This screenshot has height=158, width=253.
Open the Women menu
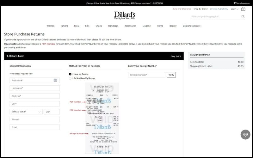51,26
